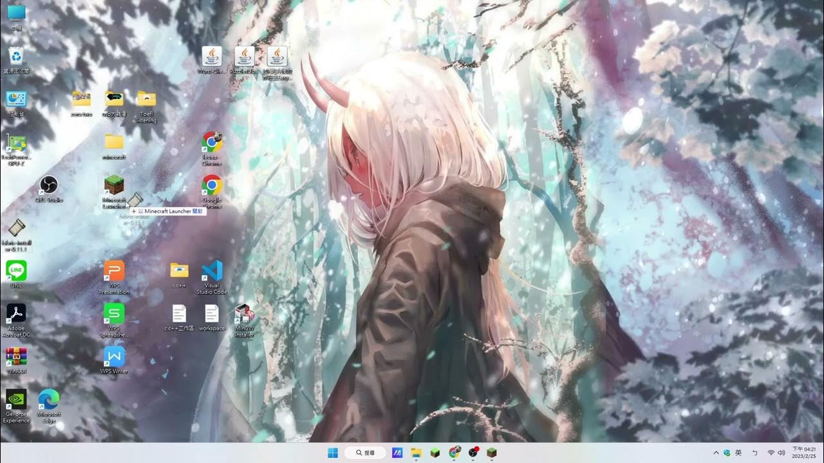The height and width of the screenshot is (463, 824).
Task: Select the 控制台 Control Panel desktop icon
Action: (x=16, y=103)
